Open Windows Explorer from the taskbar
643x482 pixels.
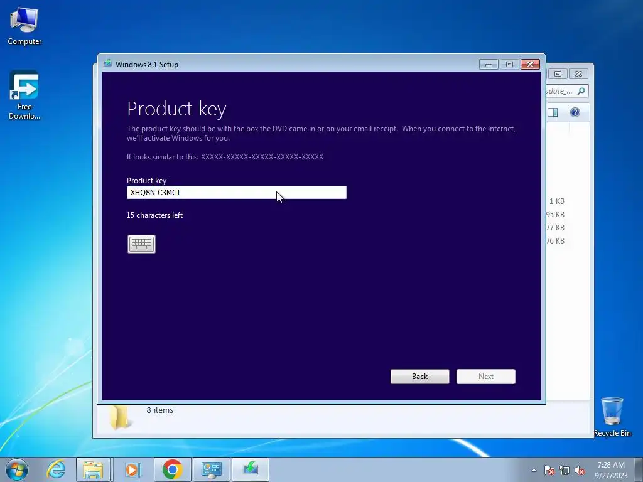coord(93,469)
